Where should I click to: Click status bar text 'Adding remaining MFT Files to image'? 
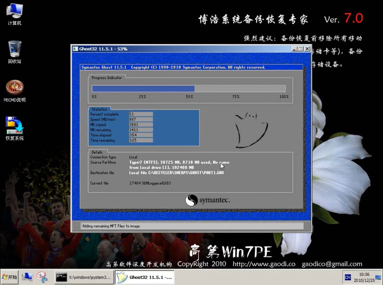[111, 226]
